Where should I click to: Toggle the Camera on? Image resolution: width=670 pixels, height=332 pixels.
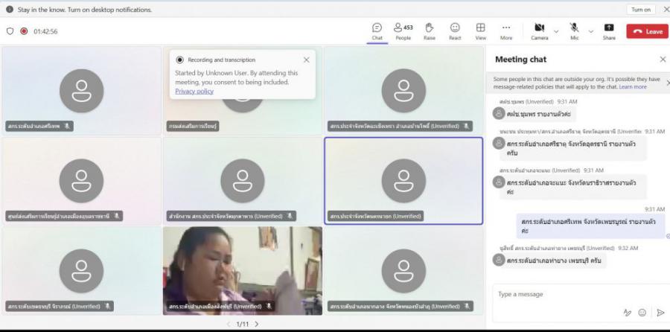[539, 31]
